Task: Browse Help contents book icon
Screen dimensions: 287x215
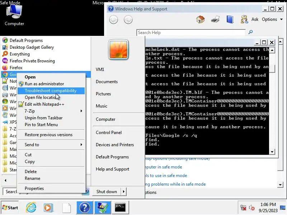Action: click(230, 19)
